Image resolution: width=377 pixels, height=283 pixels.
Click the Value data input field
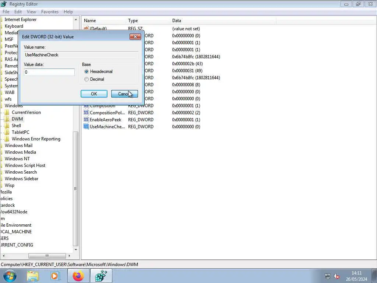click(49, 72)
